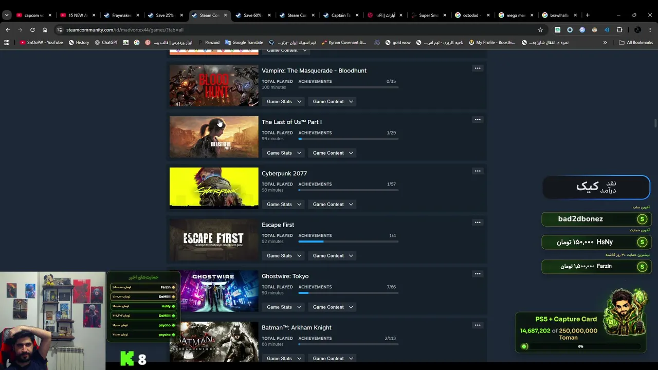Close the octodad Google tab

(x=488, y=15)
